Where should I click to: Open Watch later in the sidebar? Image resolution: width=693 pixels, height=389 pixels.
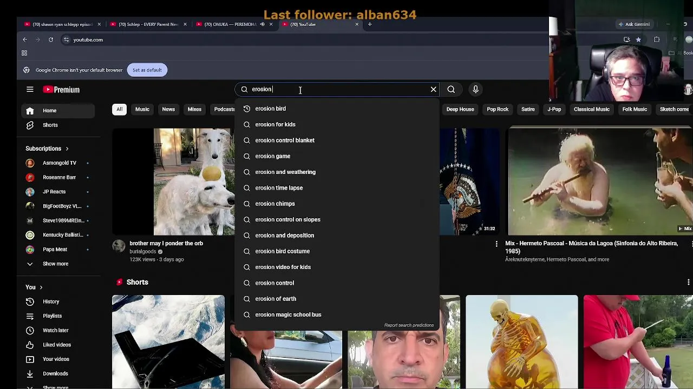pyautogui.click(x=58, y=330)
